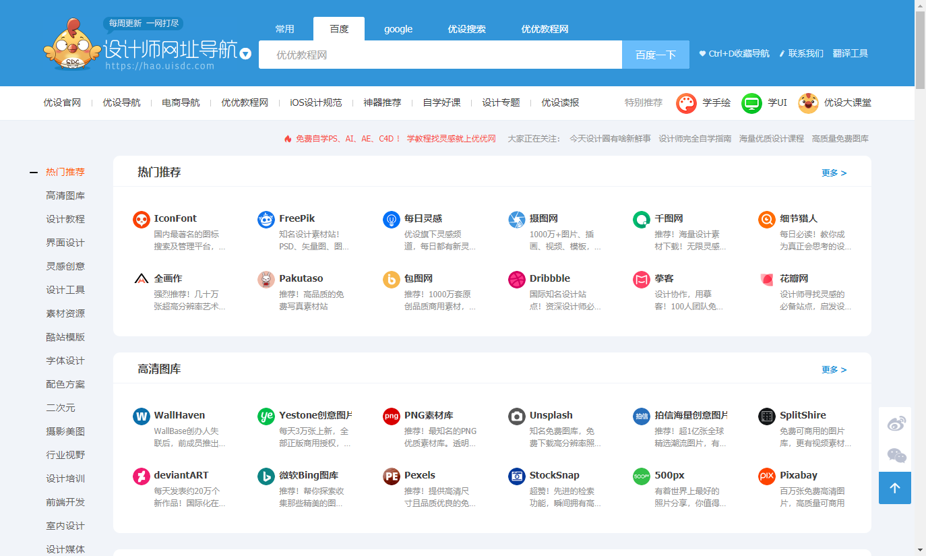Viewport: 926px width, 556px height.
Task: Click Ctrl+D收藏导航 link
Action: pyautogui.click(x=735, y=53)
